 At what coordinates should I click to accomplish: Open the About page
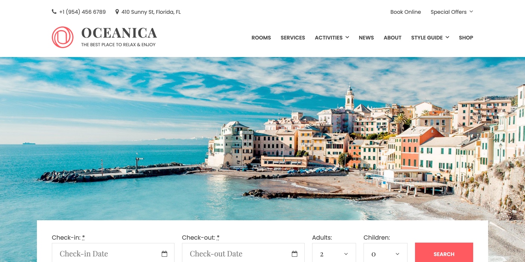click(x=393, y=38)
